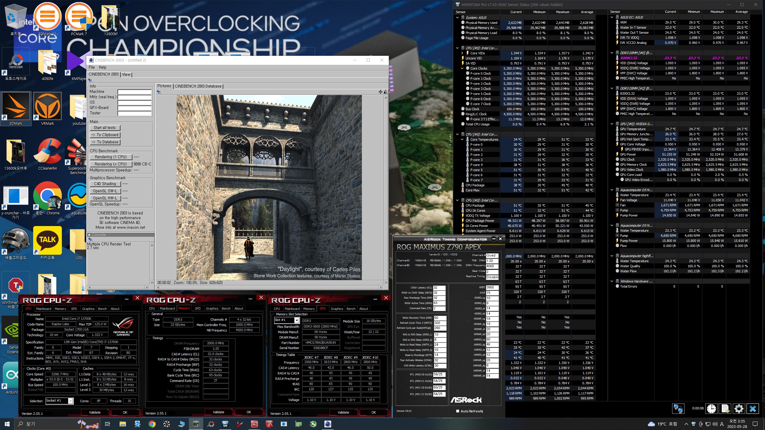Click Rendering (x CPU) button
The height and width of the screenshot is (430, 765).
click(111, 164)
